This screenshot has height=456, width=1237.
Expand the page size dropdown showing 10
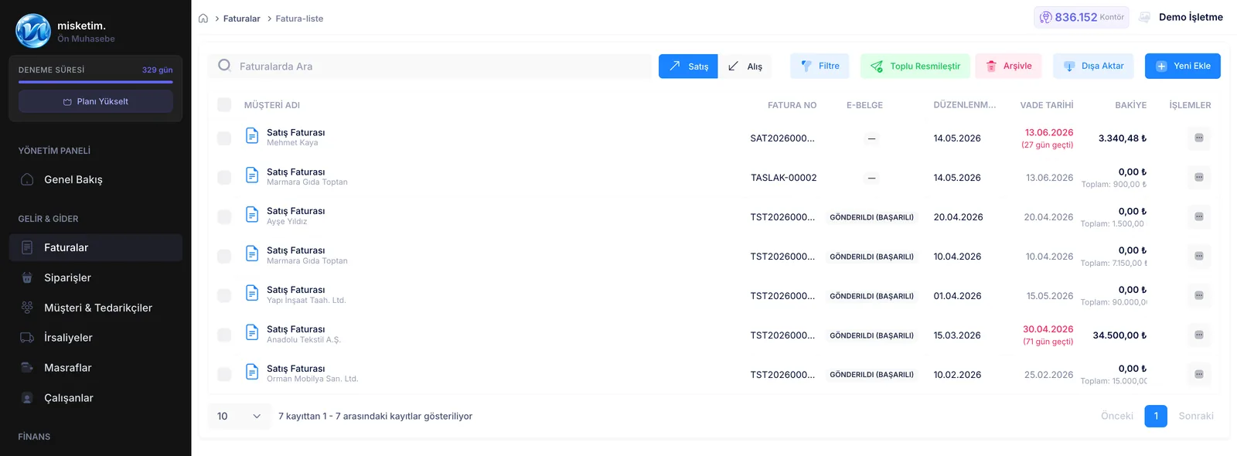click(x=240, y=416)
